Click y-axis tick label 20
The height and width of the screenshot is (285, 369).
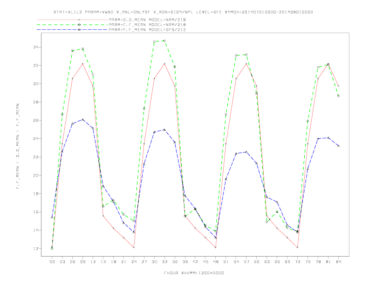(x=36, y=176)
